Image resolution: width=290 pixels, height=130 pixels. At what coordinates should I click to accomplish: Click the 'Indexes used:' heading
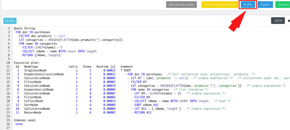[25, 120]
